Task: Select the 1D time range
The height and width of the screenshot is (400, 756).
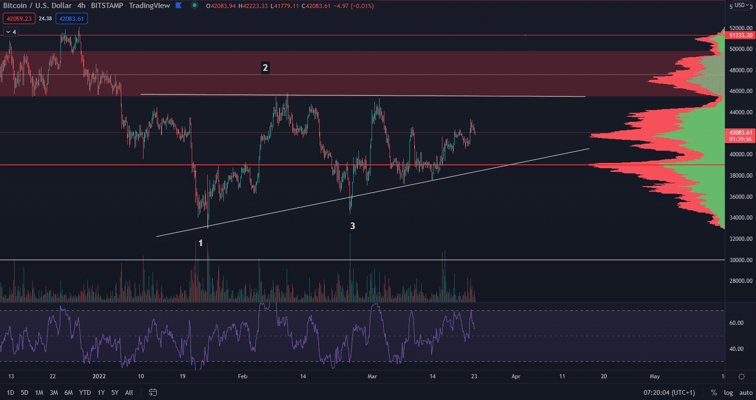Action: coord(10,392)
